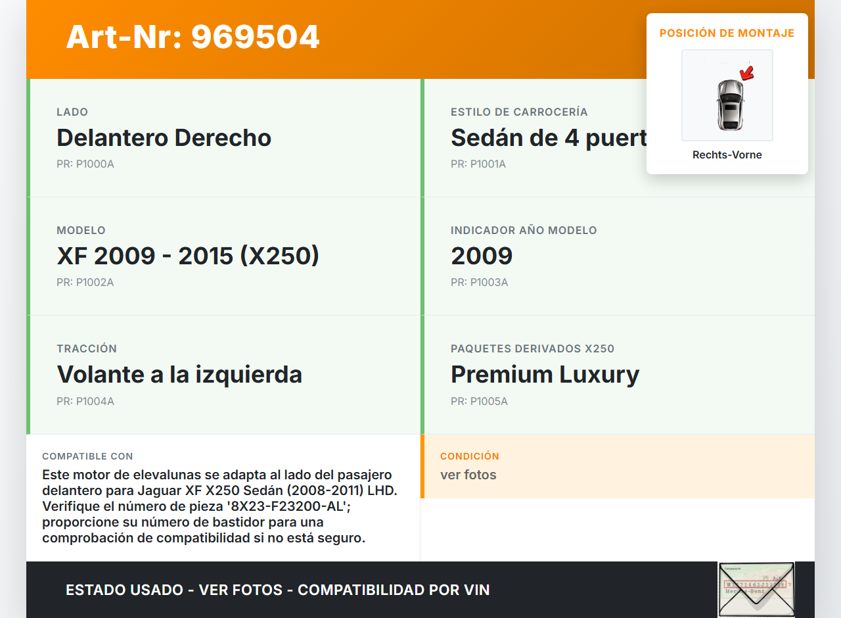The height and width of the screenshot is (618, 841).
Task: Click the CONDICIÓN label
Action: [x=470, y=456]
